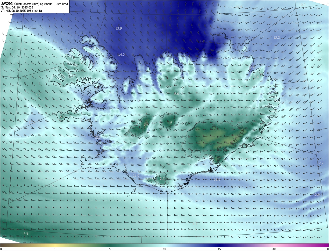
Task: Select the 12.0 value label
Action: (x=136, y=176)
